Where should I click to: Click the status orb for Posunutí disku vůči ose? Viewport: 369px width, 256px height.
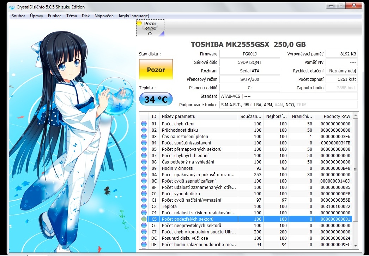[x=144, y=238]
